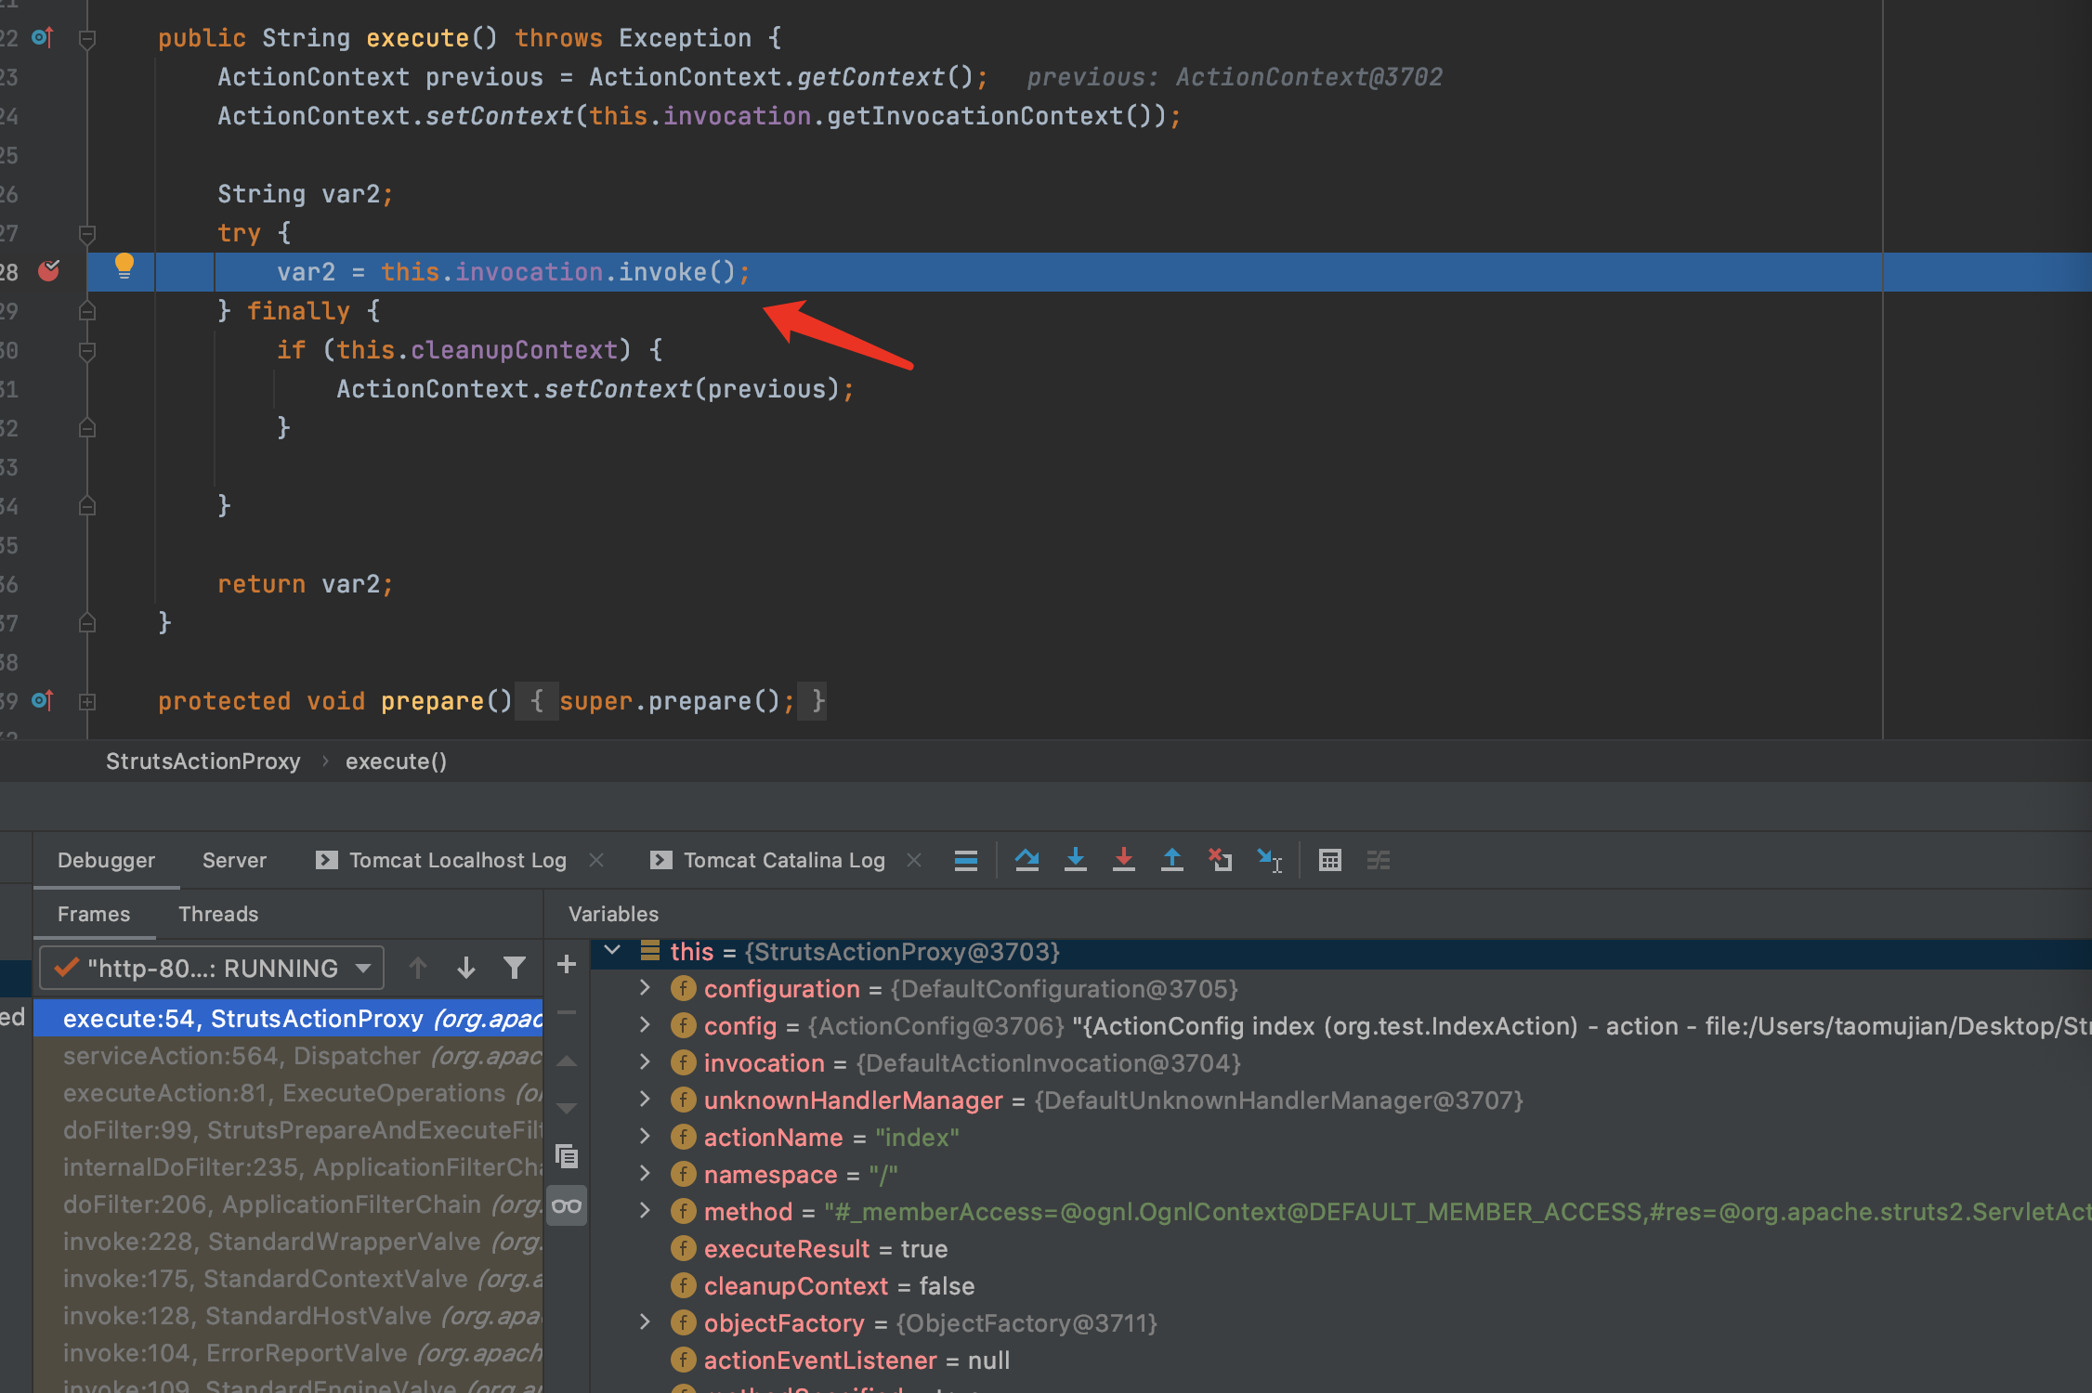Image resolution: width=2092 pixels, height=1393 pixels.
Task: Click the Step Over debugger icon
Action: [x=1026, y=860]
